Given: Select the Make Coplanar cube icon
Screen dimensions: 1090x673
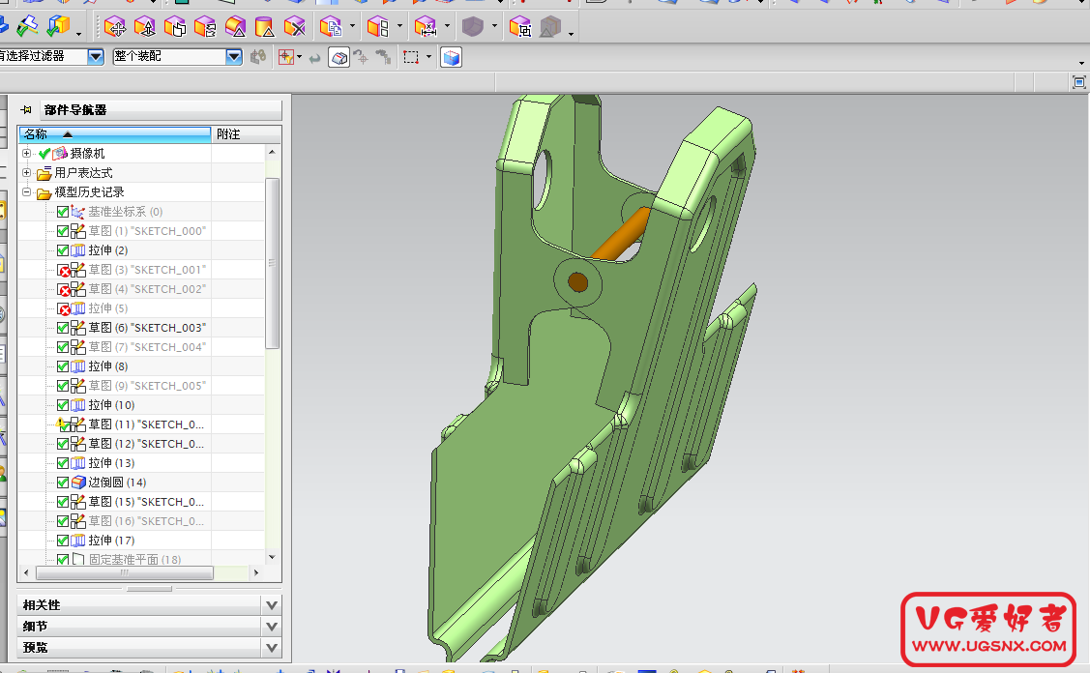Looking at the screenshot, I should pos(377,27).
